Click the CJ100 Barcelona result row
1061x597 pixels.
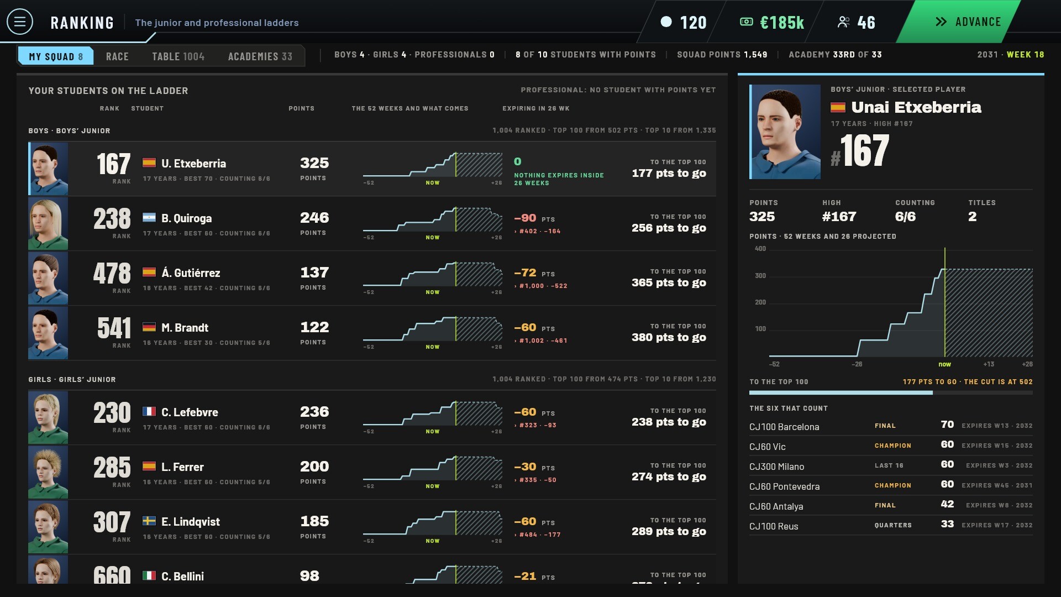(891, 426)
